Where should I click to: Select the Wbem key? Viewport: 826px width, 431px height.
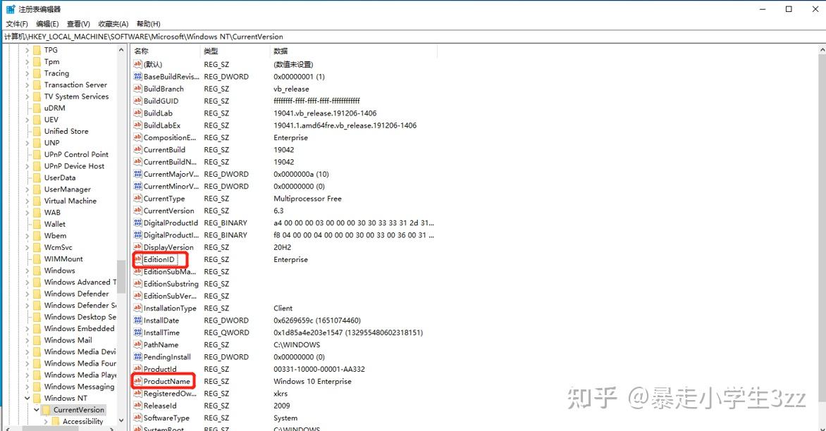click(55, 235)
